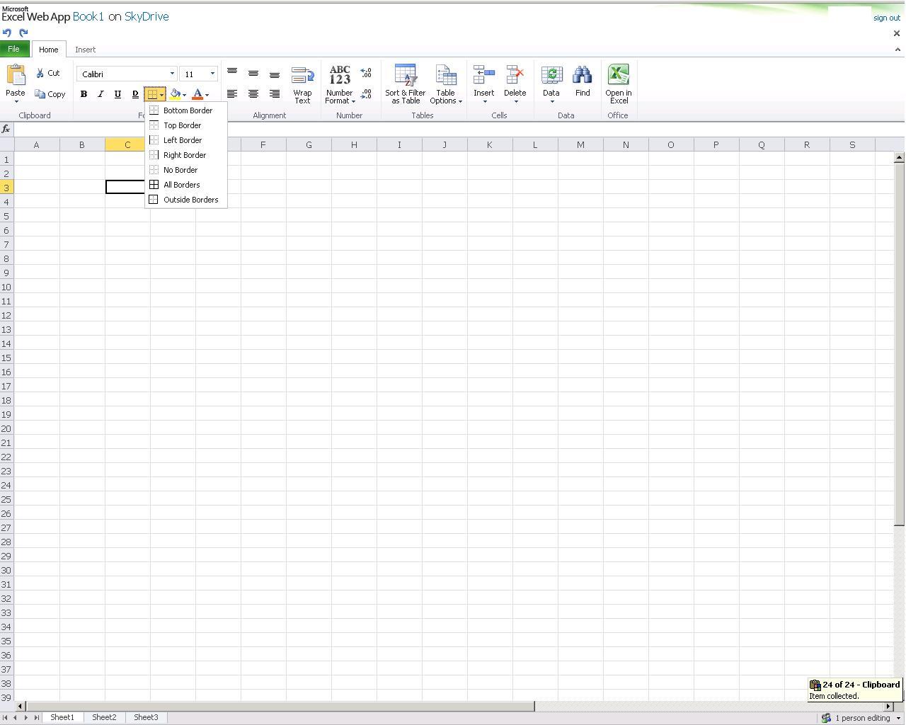Click the Borders button icon
The image size is (906, 725).
click(x=152, y=94)
